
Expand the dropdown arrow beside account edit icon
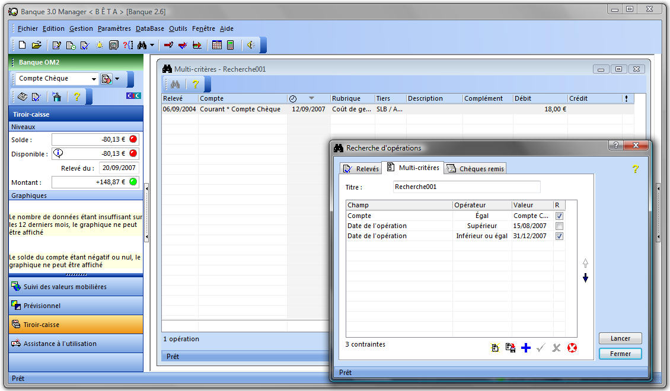(x=117, y=79)
